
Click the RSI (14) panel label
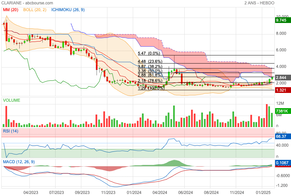point(11,131)
